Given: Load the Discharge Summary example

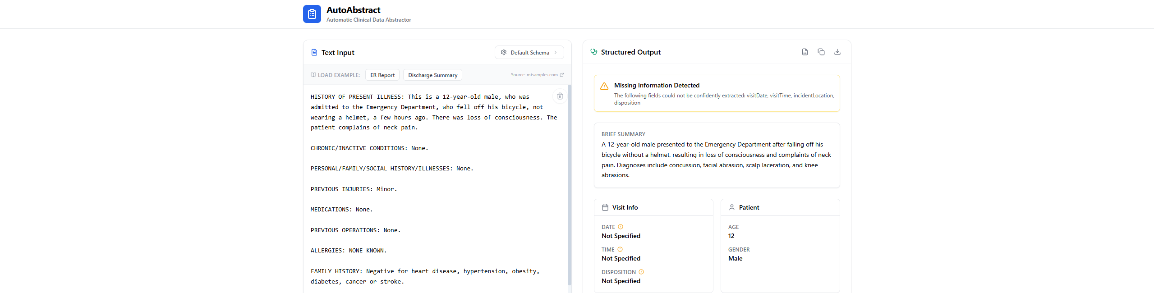Looking at the screenshot, I should pos(432,75).
